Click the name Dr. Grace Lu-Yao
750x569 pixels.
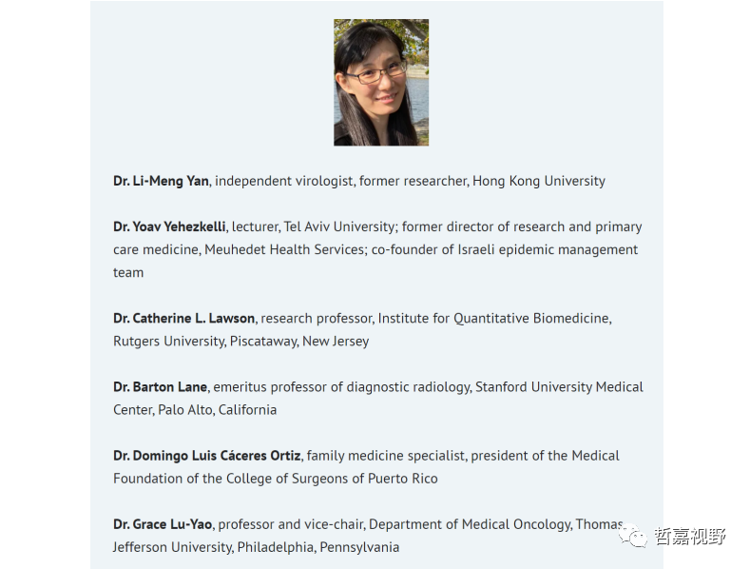click(x=163, y=524)
